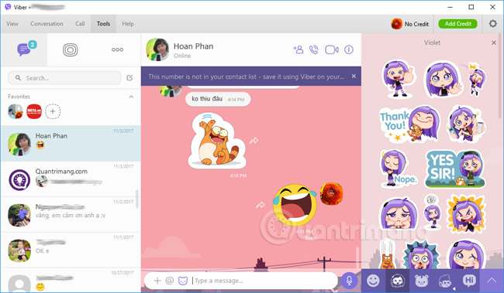Switch to the Public Accounts tab

pyautogui.click(x=71, y=49)
